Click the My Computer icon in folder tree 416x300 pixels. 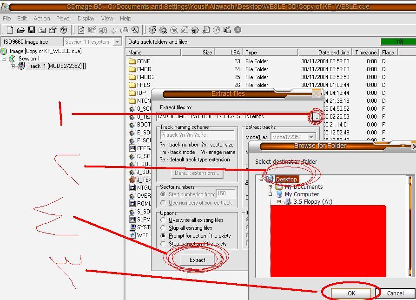(x=279, y=194)
